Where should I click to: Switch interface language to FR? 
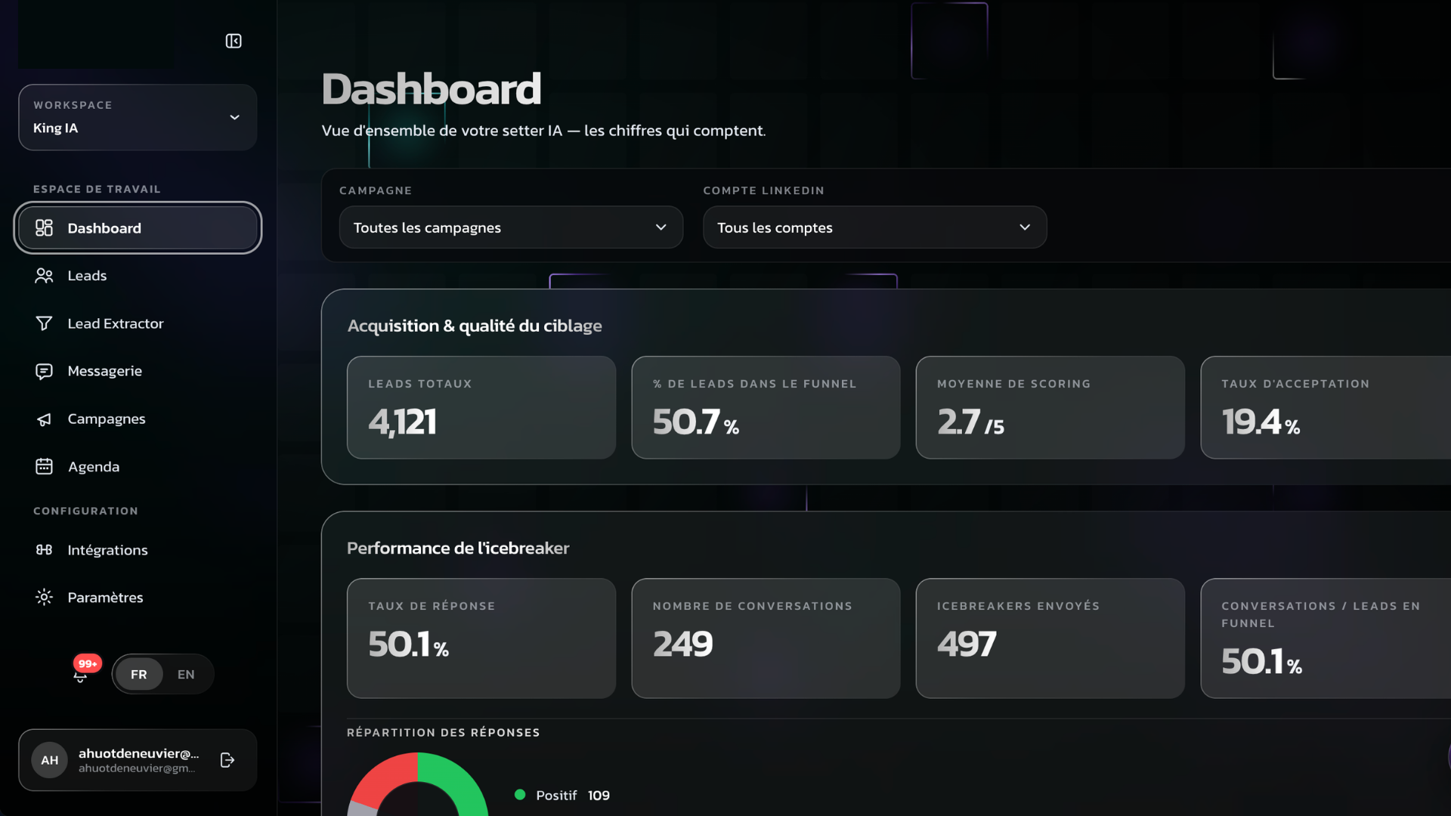139,674
